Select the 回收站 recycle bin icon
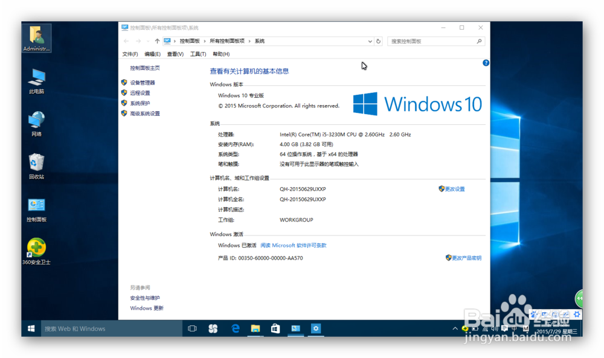Viewport: 604px width, 358px height. tap(36, 166)
